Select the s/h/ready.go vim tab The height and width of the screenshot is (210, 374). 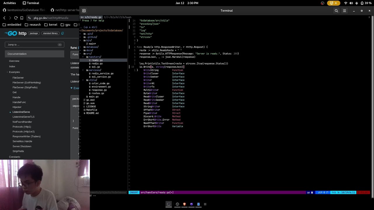(91, 17)
